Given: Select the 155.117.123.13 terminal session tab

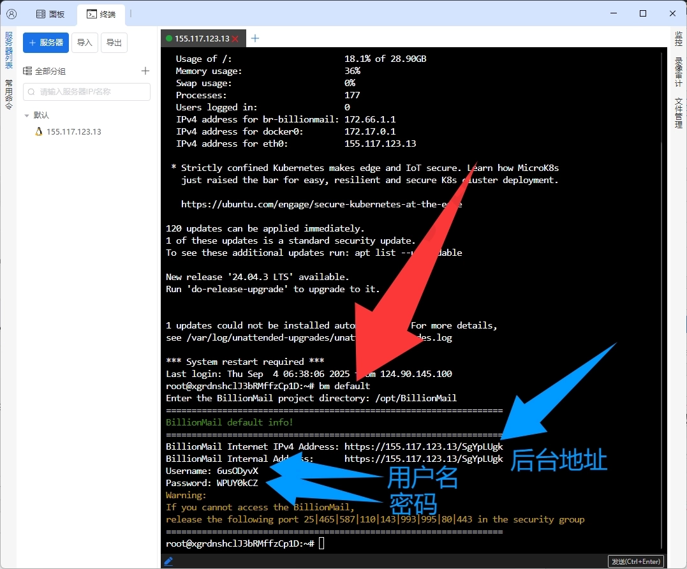Looking at the screenshot, I should point(202,38).
